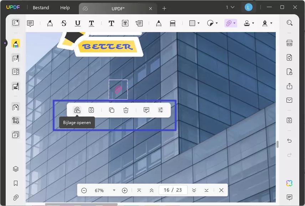This screenshot has height=206, width=305.
Task: Switch to the UPDF document tab
Action: pyautogui.click(x=118, y=9)
